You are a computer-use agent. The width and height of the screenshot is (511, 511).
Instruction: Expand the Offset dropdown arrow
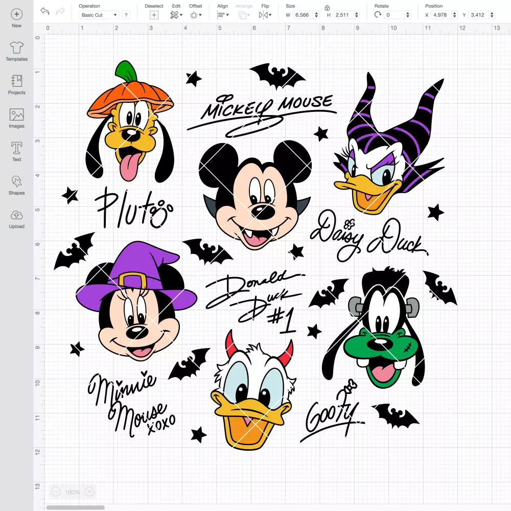tap(200, 15)
